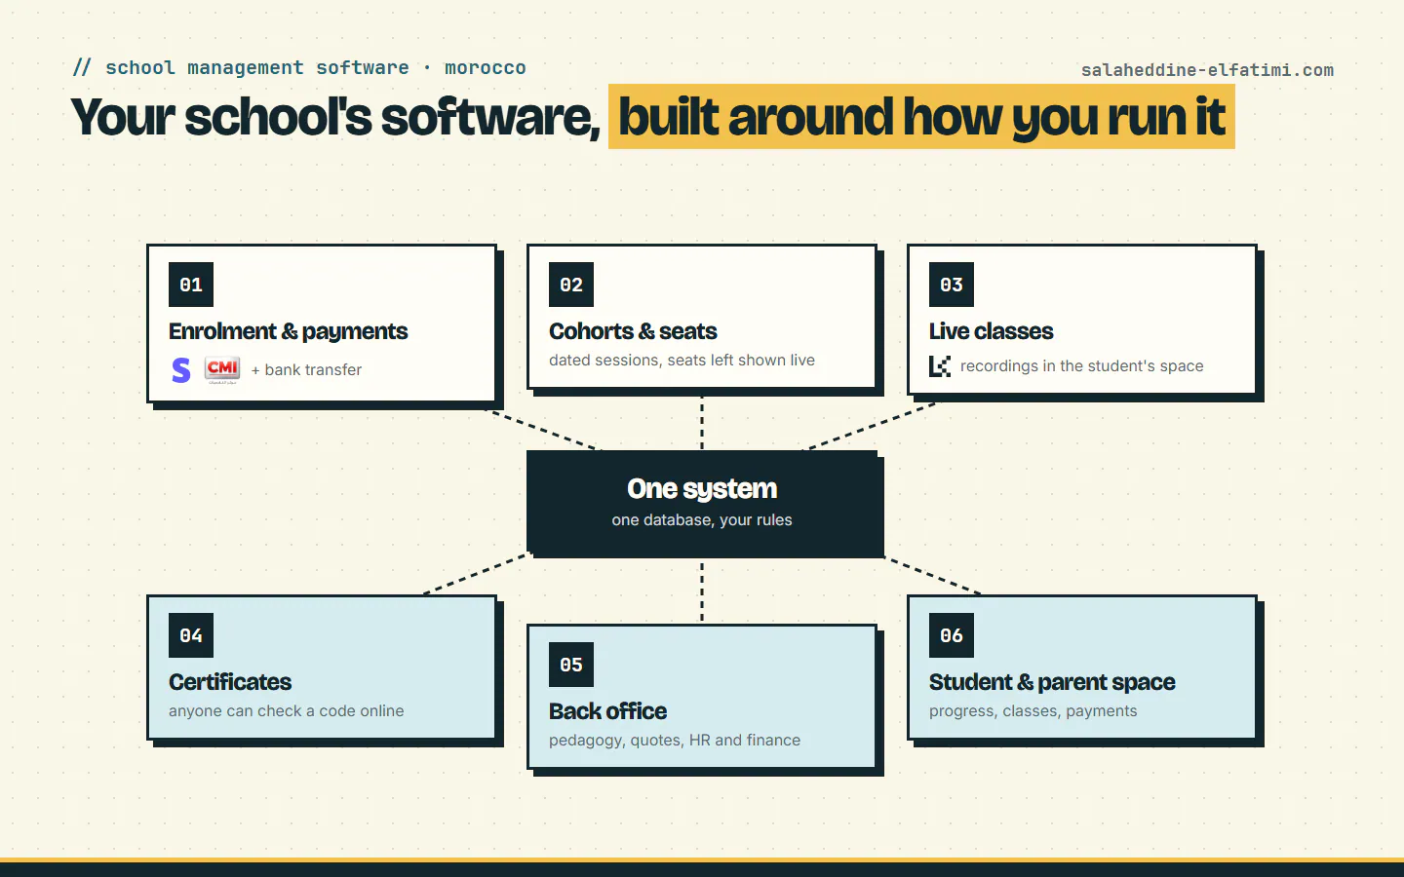Image resolution: width=1404 pixels, height=877 pixels.
Task: Click the "Back office" title
Action: click(608, 711)
